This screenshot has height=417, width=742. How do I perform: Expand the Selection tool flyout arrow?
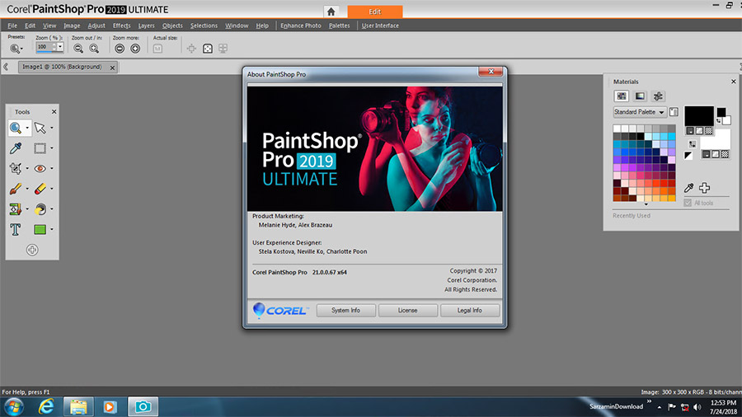click(x=52, y=148)
